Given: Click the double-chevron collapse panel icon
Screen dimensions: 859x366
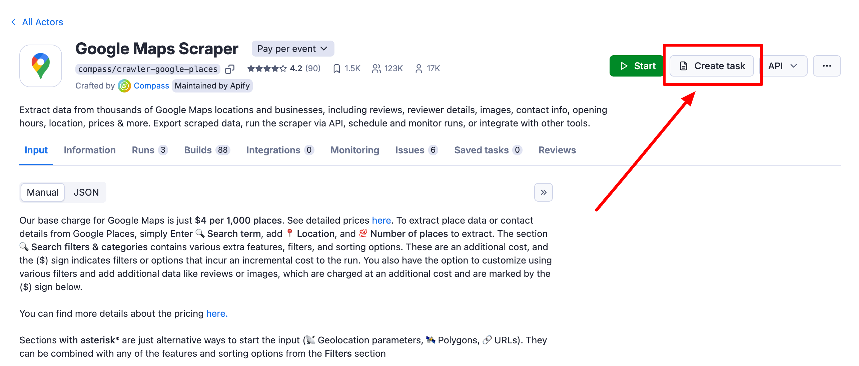Looking at the screenshot, I should (543, 192).
